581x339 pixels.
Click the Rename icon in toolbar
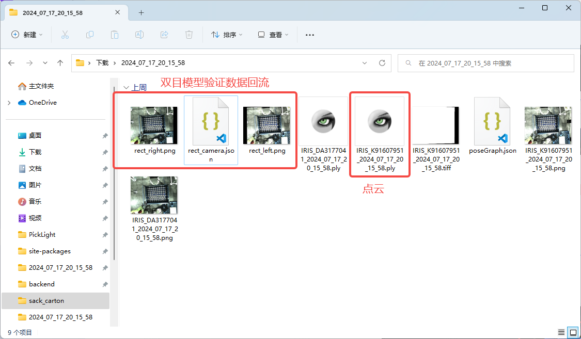point(139,35)
